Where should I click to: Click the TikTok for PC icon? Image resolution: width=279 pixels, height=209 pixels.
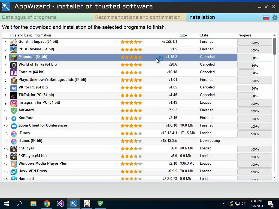pyautogui.click(x=14, y=96)
